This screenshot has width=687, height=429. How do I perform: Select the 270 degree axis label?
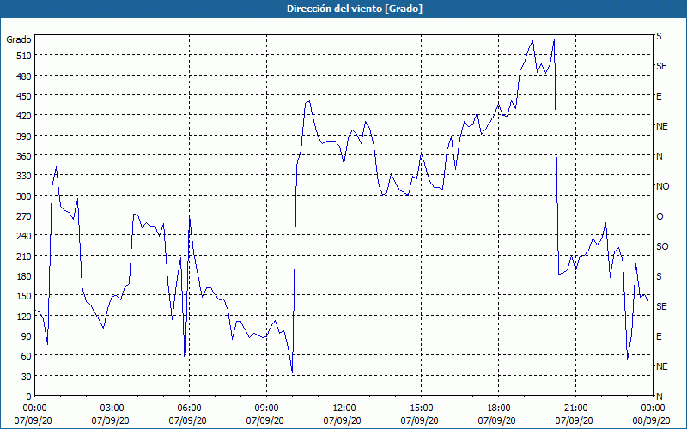point(24,216)
